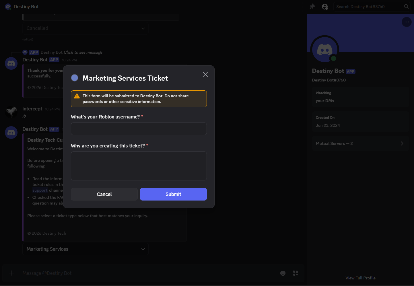Click the Created On Jun 23, 2024 card
The image size is (414, 286).
tap(360, 122)
